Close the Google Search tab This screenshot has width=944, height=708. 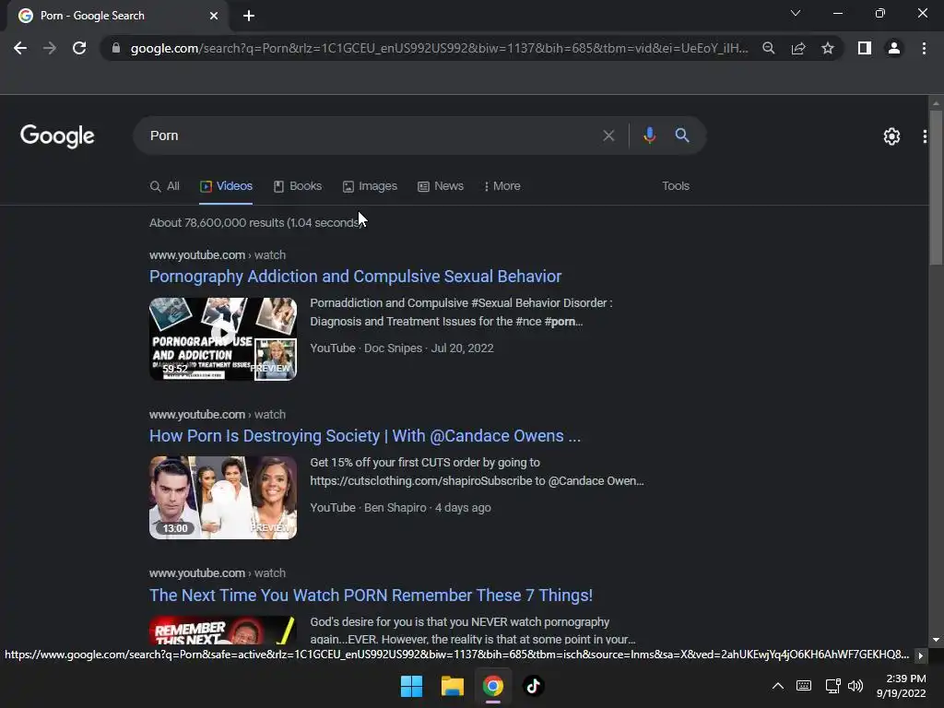point(214,16)
